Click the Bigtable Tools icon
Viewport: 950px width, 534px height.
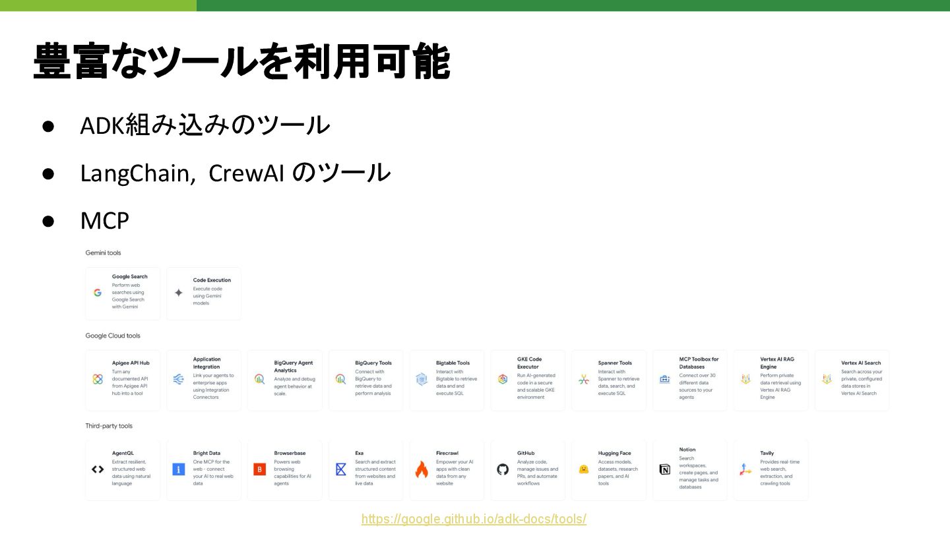coord(422,379)
